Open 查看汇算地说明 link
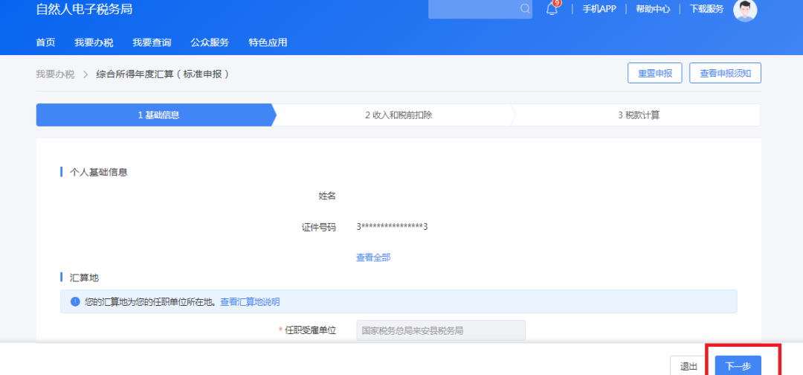803x375 pixels. click(250, 302)
